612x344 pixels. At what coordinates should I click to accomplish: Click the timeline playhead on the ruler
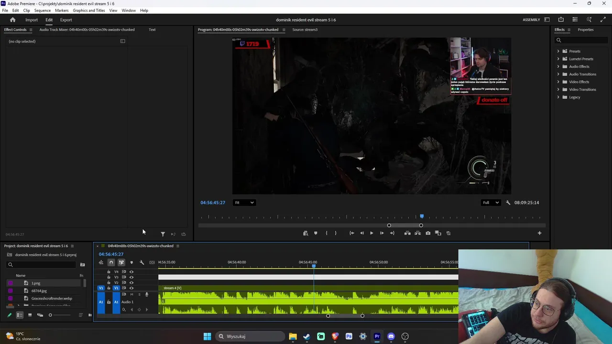tap(314, 266)
